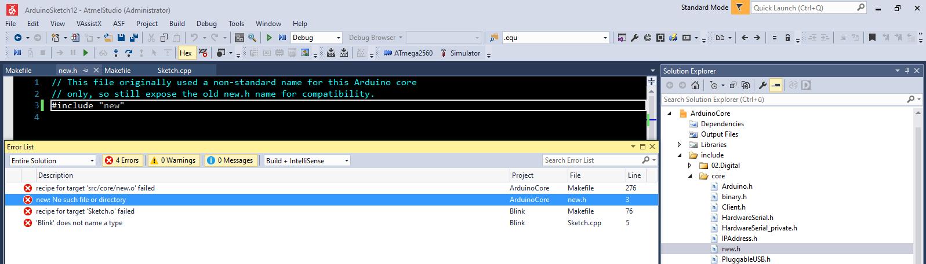
Task: Select the ATmega2560 device button
Action: point(408,53)
